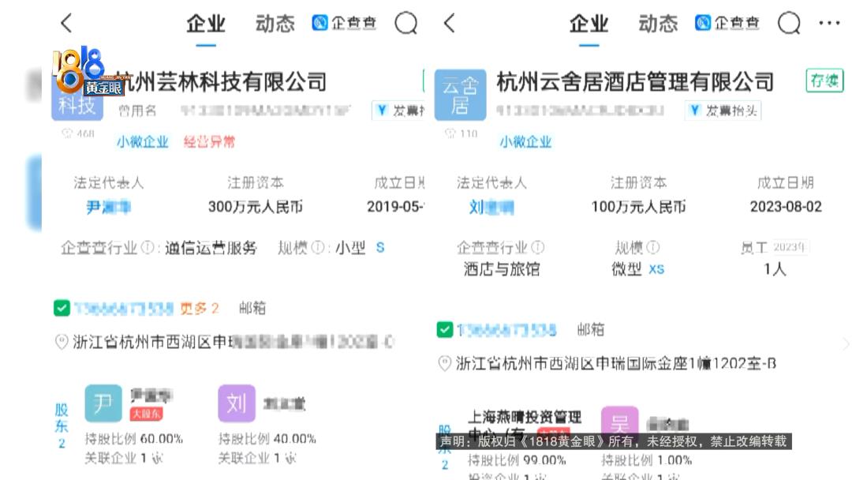Open search on the left company page
852x480 pixels.
point(406,24)
